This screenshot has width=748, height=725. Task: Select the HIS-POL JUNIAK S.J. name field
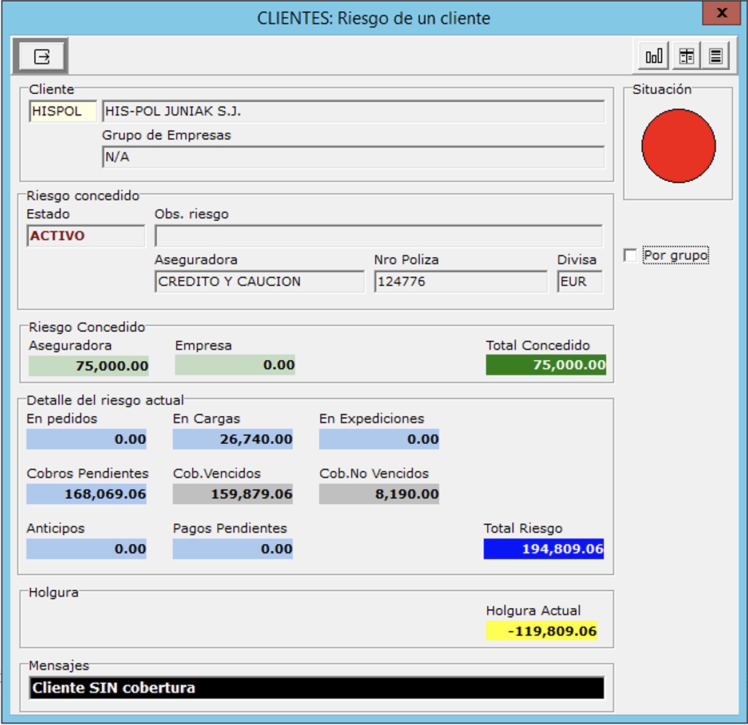[353, 111]
